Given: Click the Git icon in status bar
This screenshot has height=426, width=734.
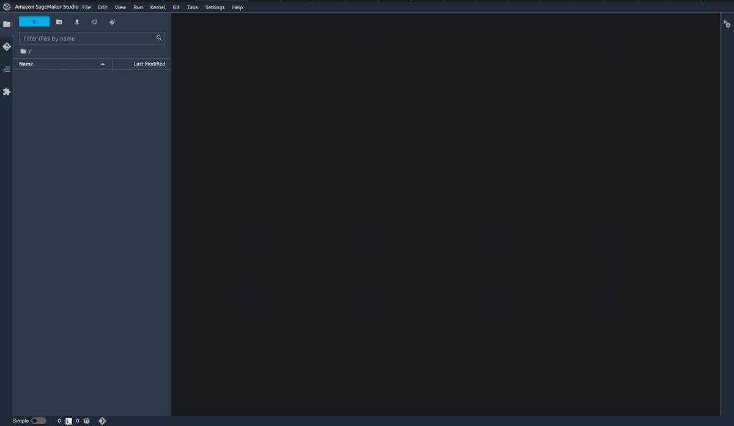Looking at the screenshot, I should click(x=102, y=421).
